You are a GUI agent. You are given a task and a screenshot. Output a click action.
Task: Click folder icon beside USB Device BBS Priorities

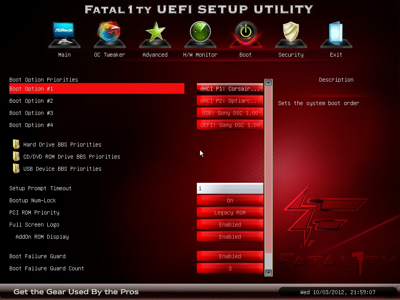point(16,169)
